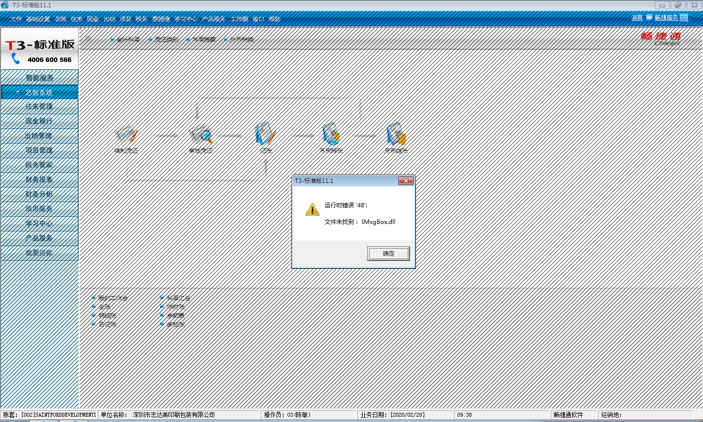Image resolution: width=703 pixels, height=422 pixels.
Task: Click the sound-wave chevron icon left of 会计科目
Action: [x=88, y=38]
